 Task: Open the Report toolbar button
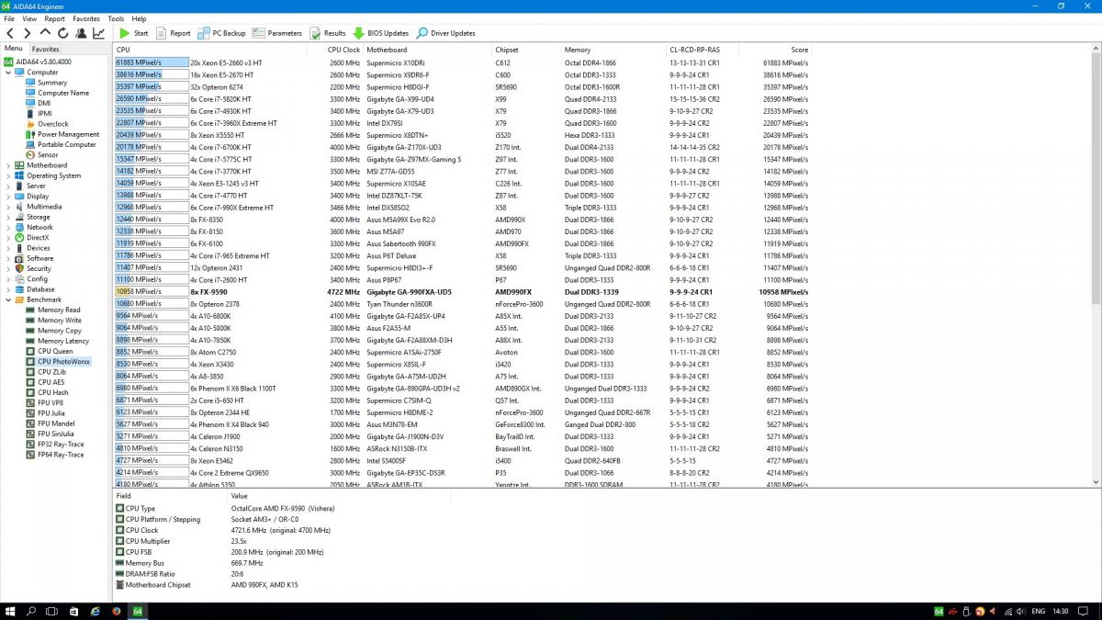174,33
